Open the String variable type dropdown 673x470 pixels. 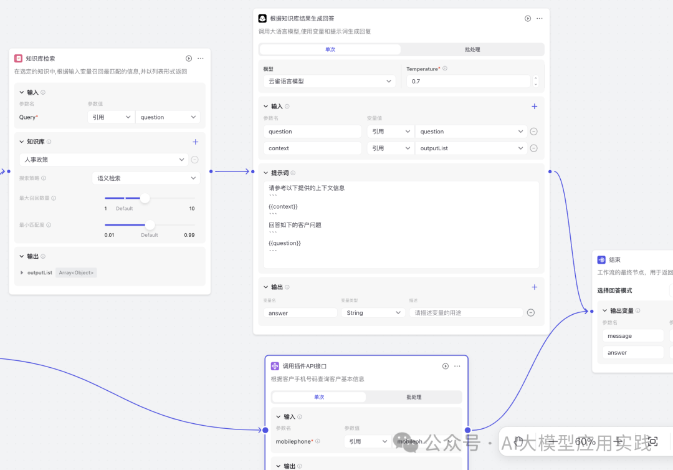pyautogui.click(x=373, y=313)
